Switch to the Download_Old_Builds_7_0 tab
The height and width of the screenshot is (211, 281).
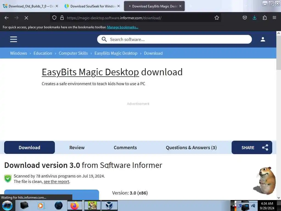[30, 6]
